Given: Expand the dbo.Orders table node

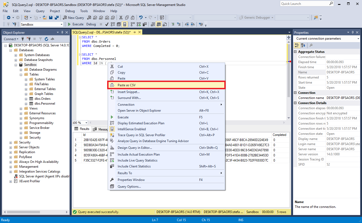Looking at the screenshot, I should [26, 99].
